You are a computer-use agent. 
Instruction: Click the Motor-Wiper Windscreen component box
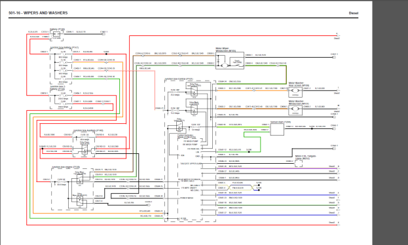tap(230, 60)
